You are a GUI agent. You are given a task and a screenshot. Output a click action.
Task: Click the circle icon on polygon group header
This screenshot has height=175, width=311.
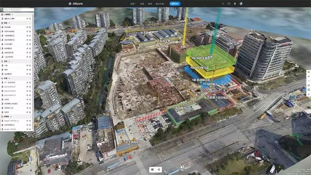click(2, 117)
